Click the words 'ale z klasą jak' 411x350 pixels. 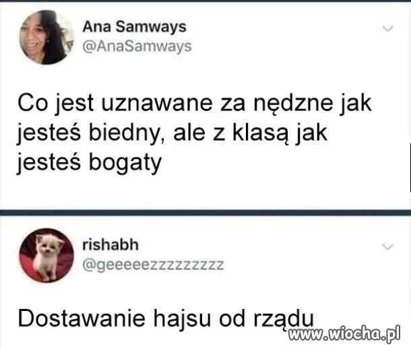(251, 133)
